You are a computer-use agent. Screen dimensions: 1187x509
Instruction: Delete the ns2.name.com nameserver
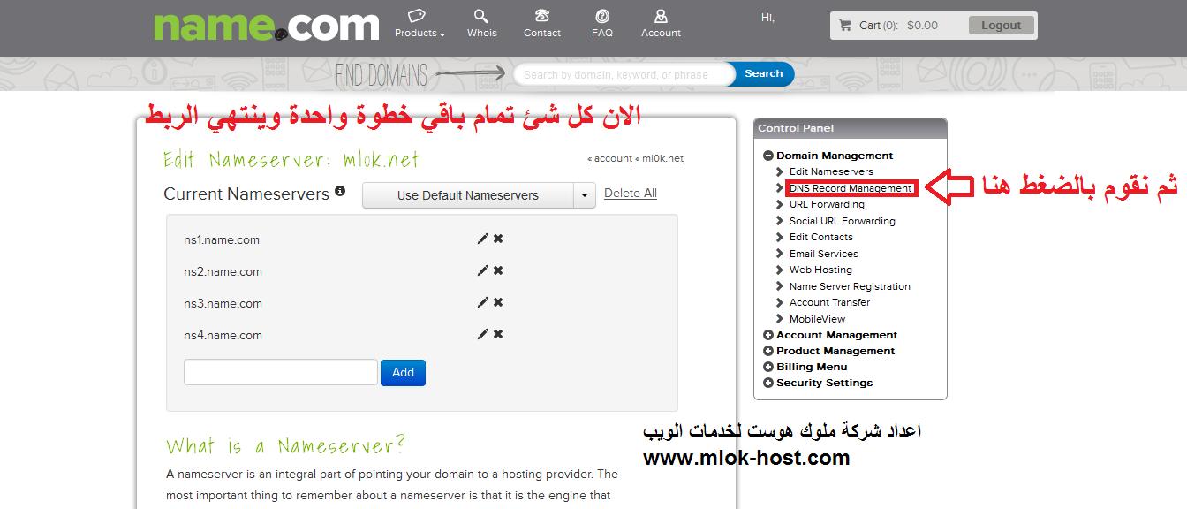pyautogui.click(x=498, y=270)
